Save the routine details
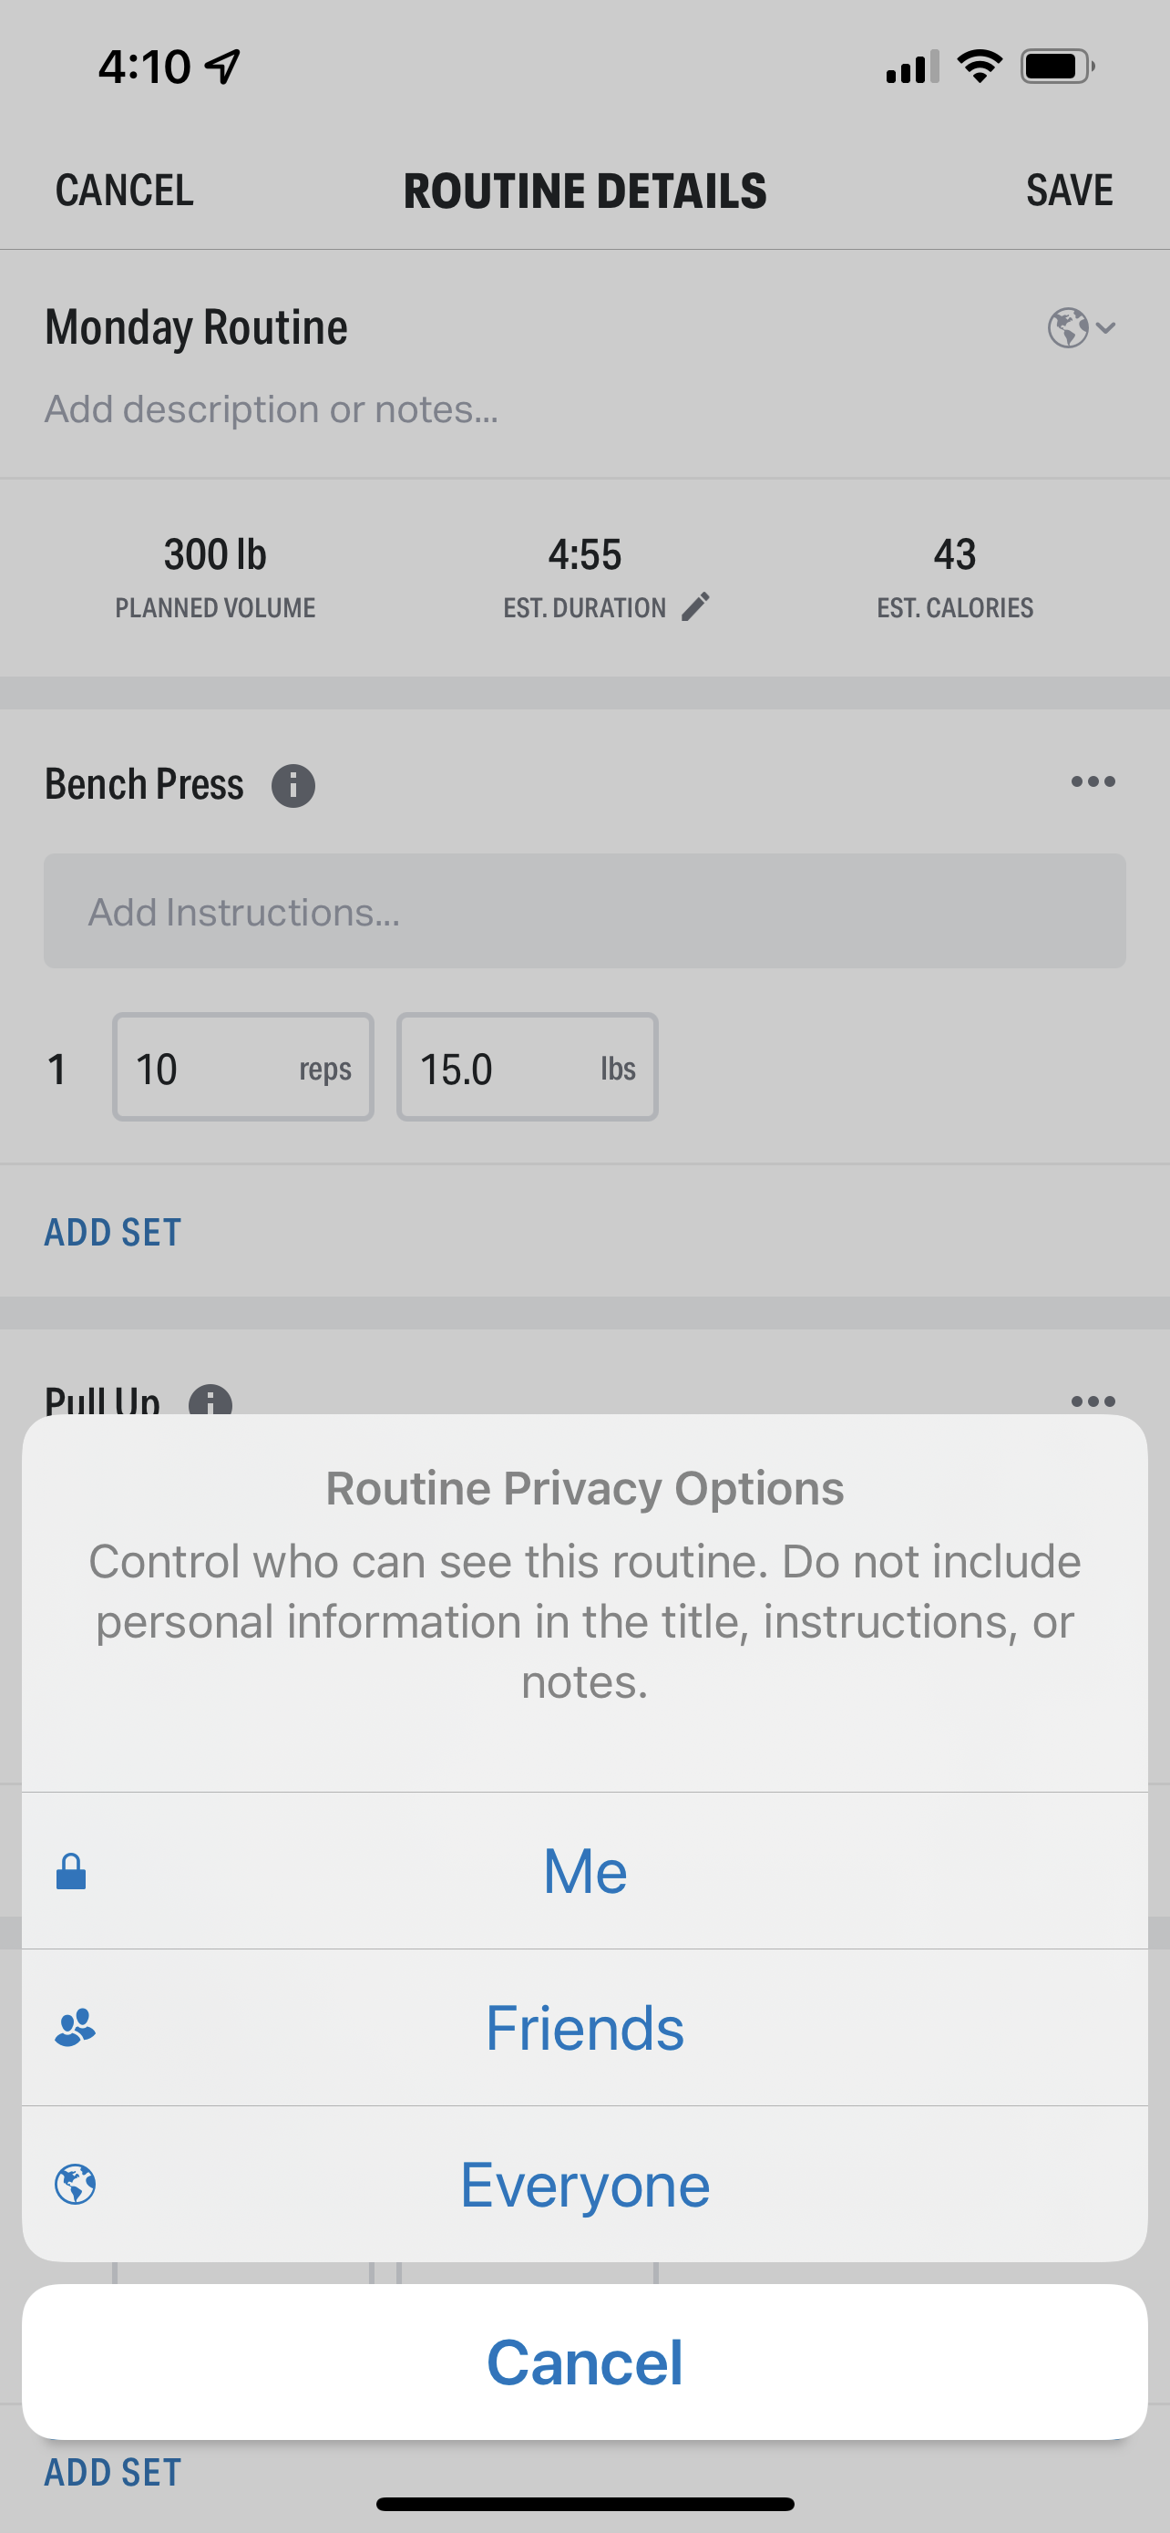 [1069, 190]
